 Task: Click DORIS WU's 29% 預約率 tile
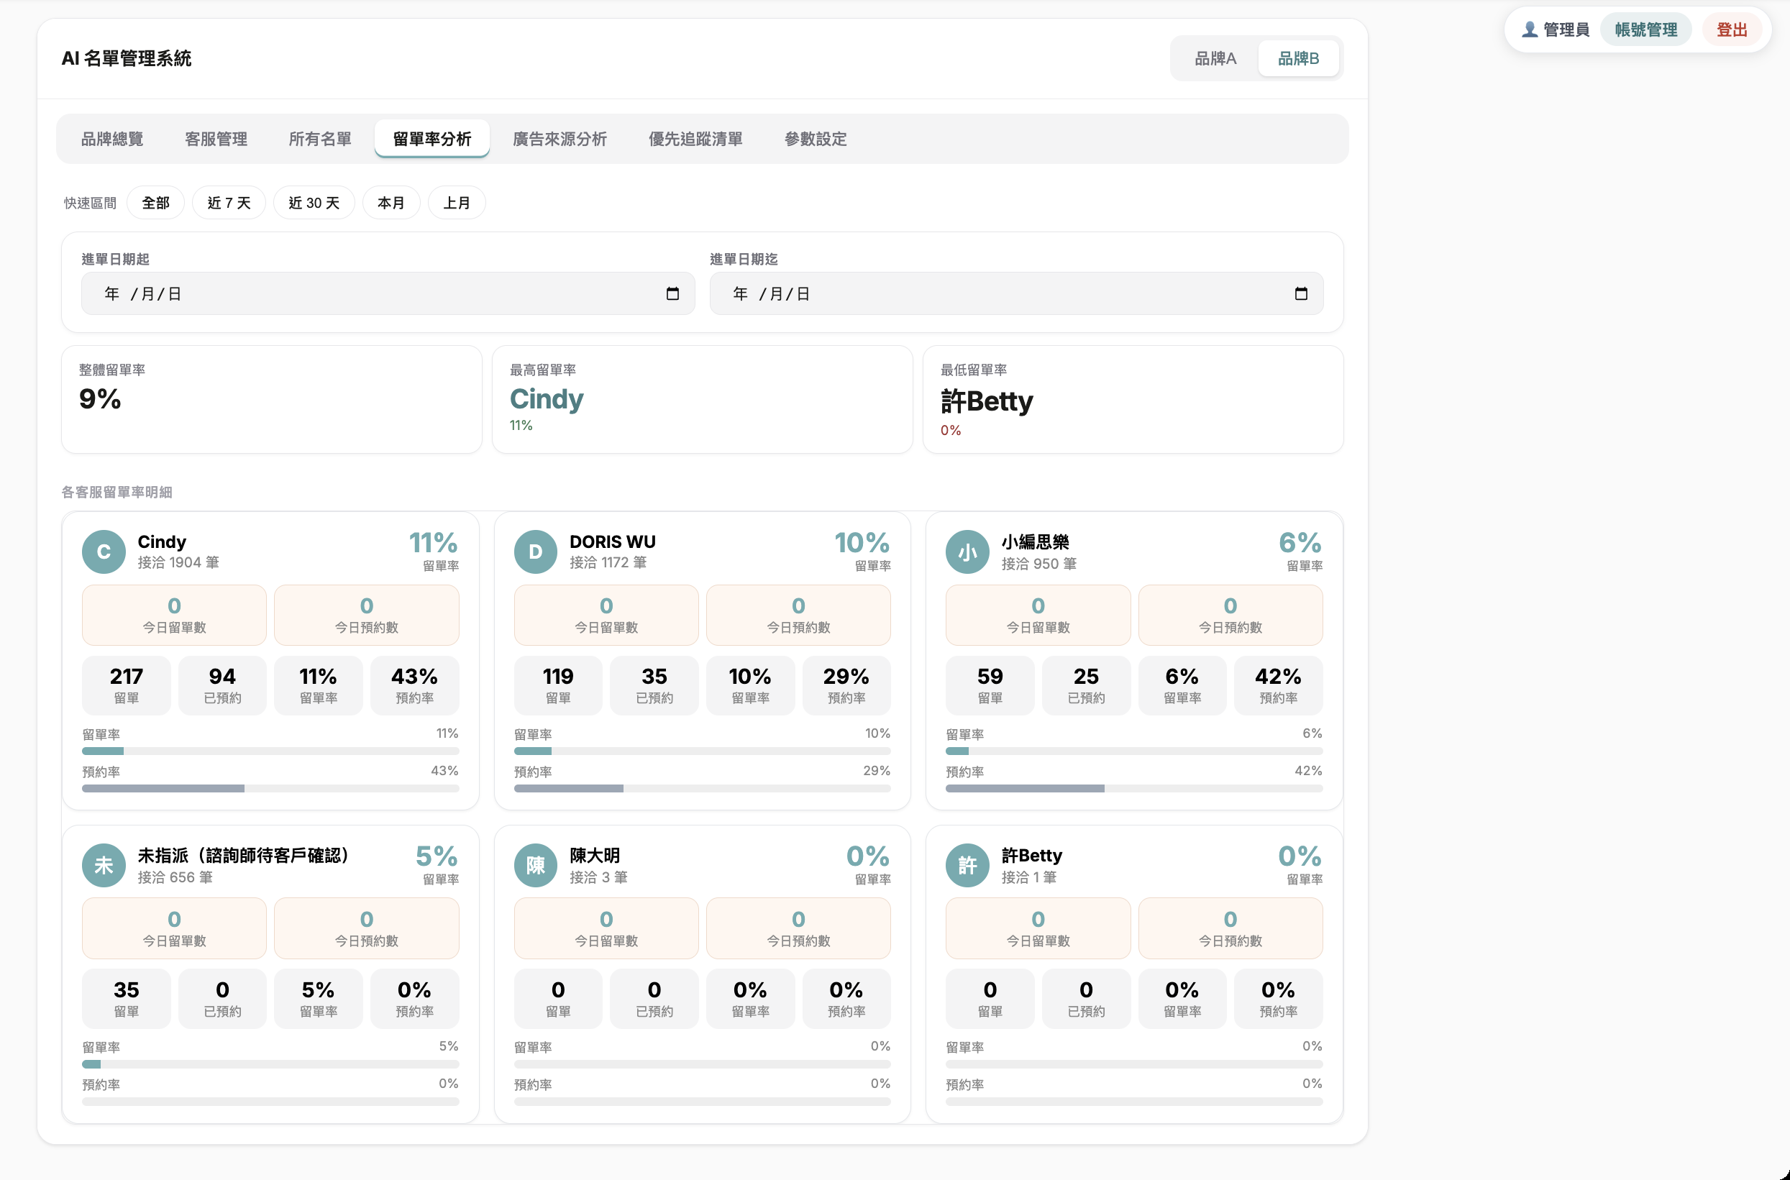[x=846, y=685]
